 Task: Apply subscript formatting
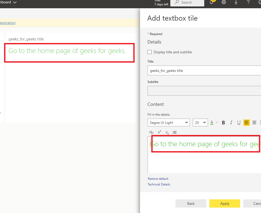pyautogui.click(x=167, y=133)
